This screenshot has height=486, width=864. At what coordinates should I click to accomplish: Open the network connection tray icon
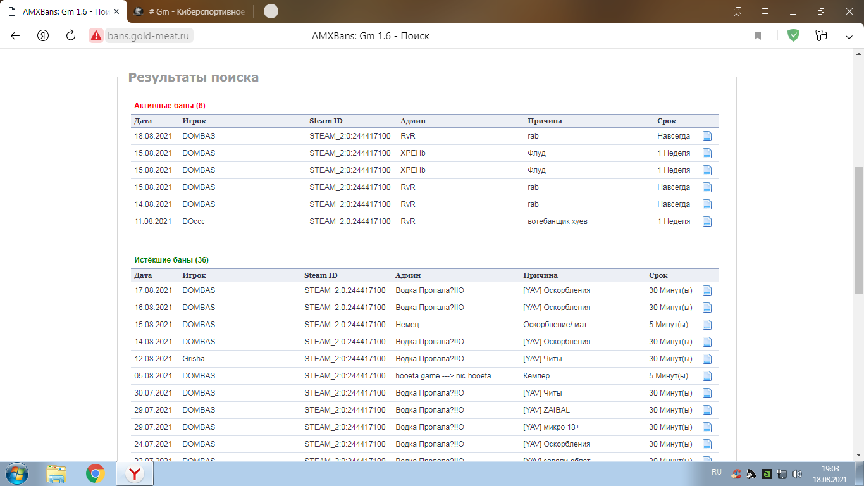pos(782,473)
